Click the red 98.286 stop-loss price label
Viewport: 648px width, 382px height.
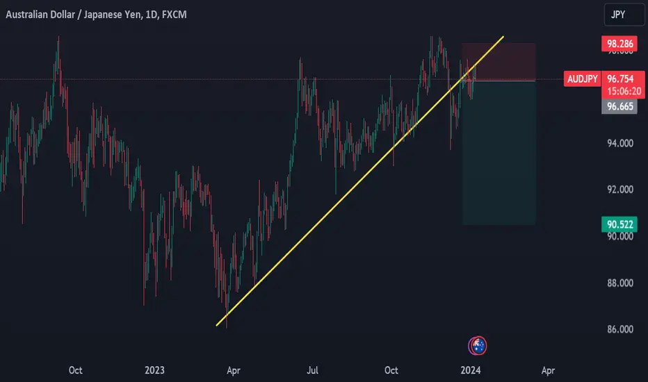point(619,44)
